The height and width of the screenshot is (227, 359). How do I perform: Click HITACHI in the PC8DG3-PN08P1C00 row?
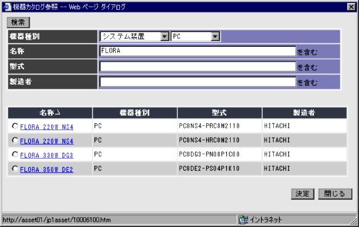coord(277,154)
